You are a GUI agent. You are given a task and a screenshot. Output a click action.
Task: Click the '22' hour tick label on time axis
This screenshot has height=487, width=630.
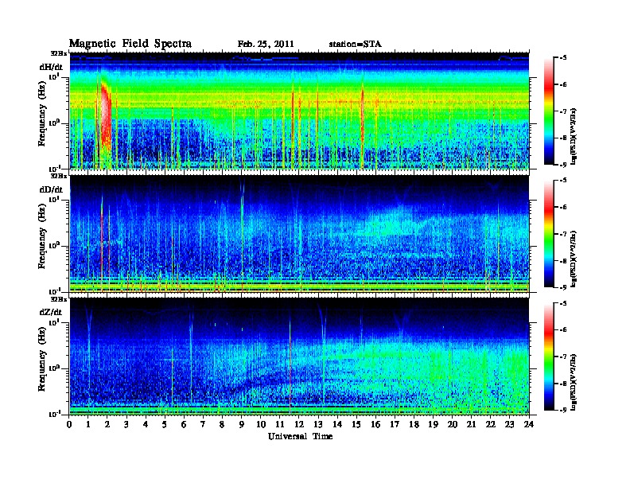click(x=491, y=424)
